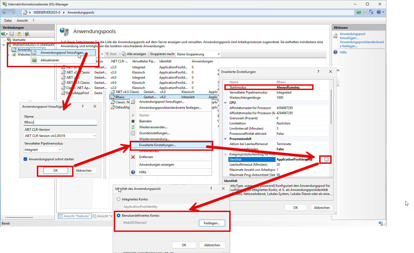Click the DefaultAppPool row icon
Image resolution: width=414 pixels, height=253 pixels.
tap(63, 93)
